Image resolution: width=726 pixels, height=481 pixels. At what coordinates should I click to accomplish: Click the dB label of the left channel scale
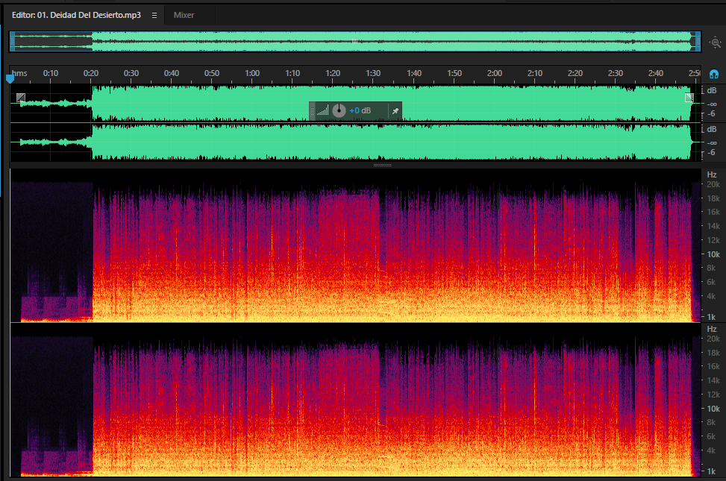click(x=712, y=90)
